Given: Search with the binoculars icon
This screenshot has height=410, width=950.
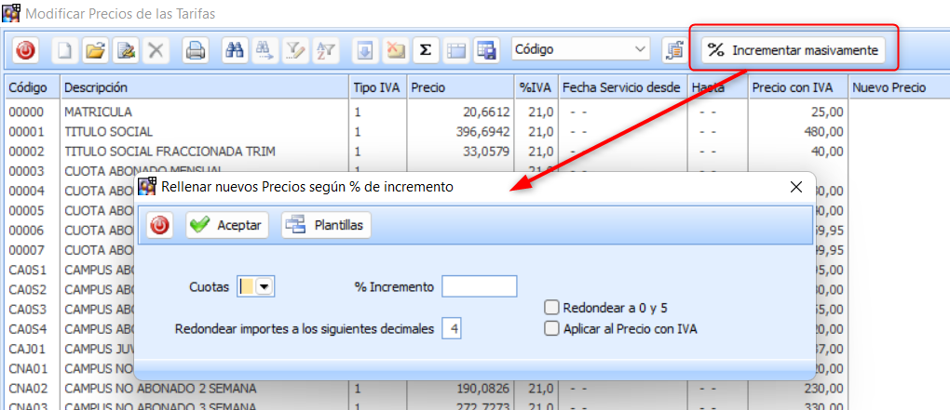Looking at the screenshot, I should (x=235, y=50).
